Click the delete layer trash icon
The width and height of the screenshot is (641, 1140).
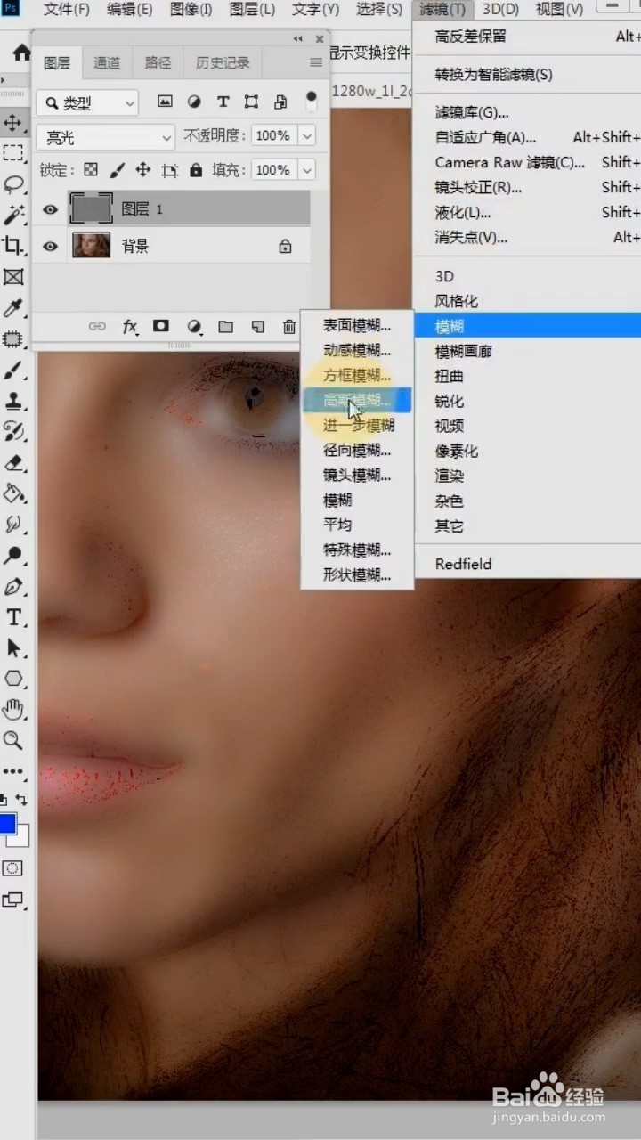(x=288, y=327)
